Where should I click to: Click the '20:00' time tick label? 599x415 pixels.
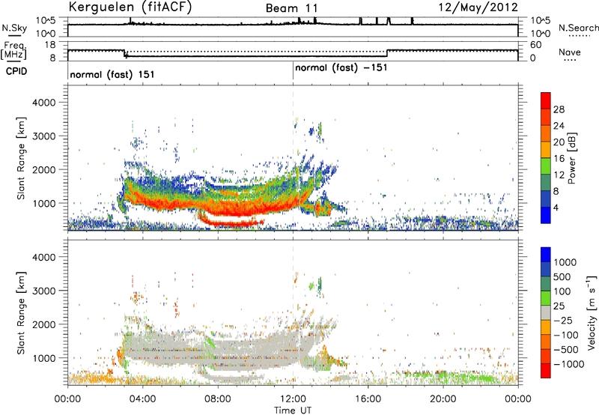(x=443, y=399)
